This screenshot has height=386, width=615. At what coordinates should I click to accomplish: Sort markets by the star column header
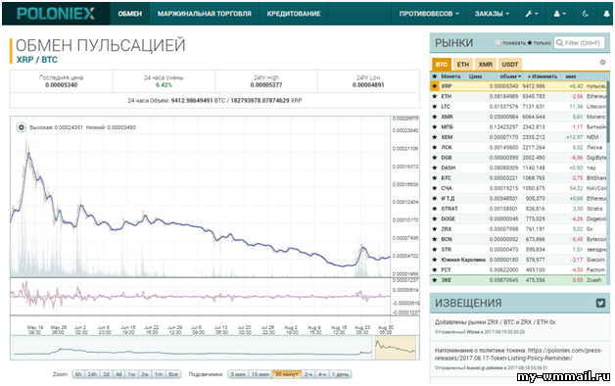[x=434, y=76]
